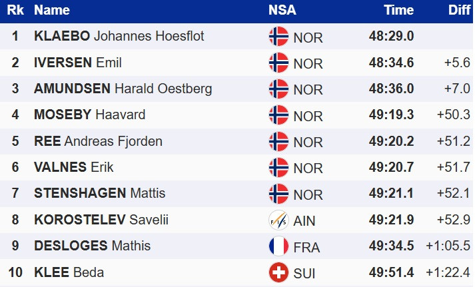Open KLAEBO Johannes Hoesflot athlete profile
This screenshot has height=287, width=475.
click(x=119, y=37)
